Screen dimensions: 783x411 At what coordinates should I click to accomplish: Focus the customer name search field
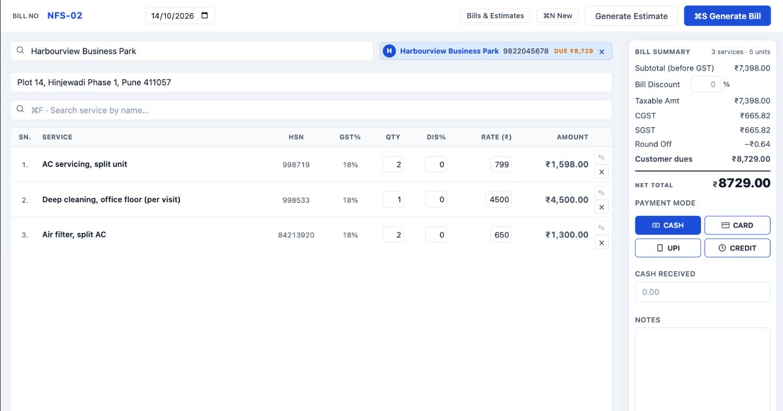[192, 51]
